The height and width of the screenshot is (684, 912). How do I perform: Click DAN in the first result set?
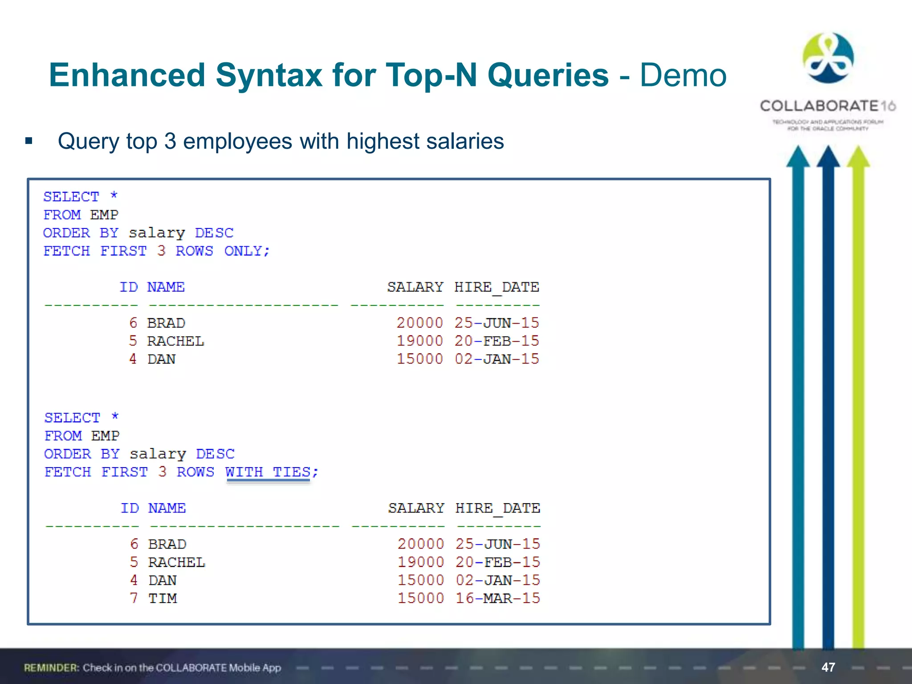[161, 359]
